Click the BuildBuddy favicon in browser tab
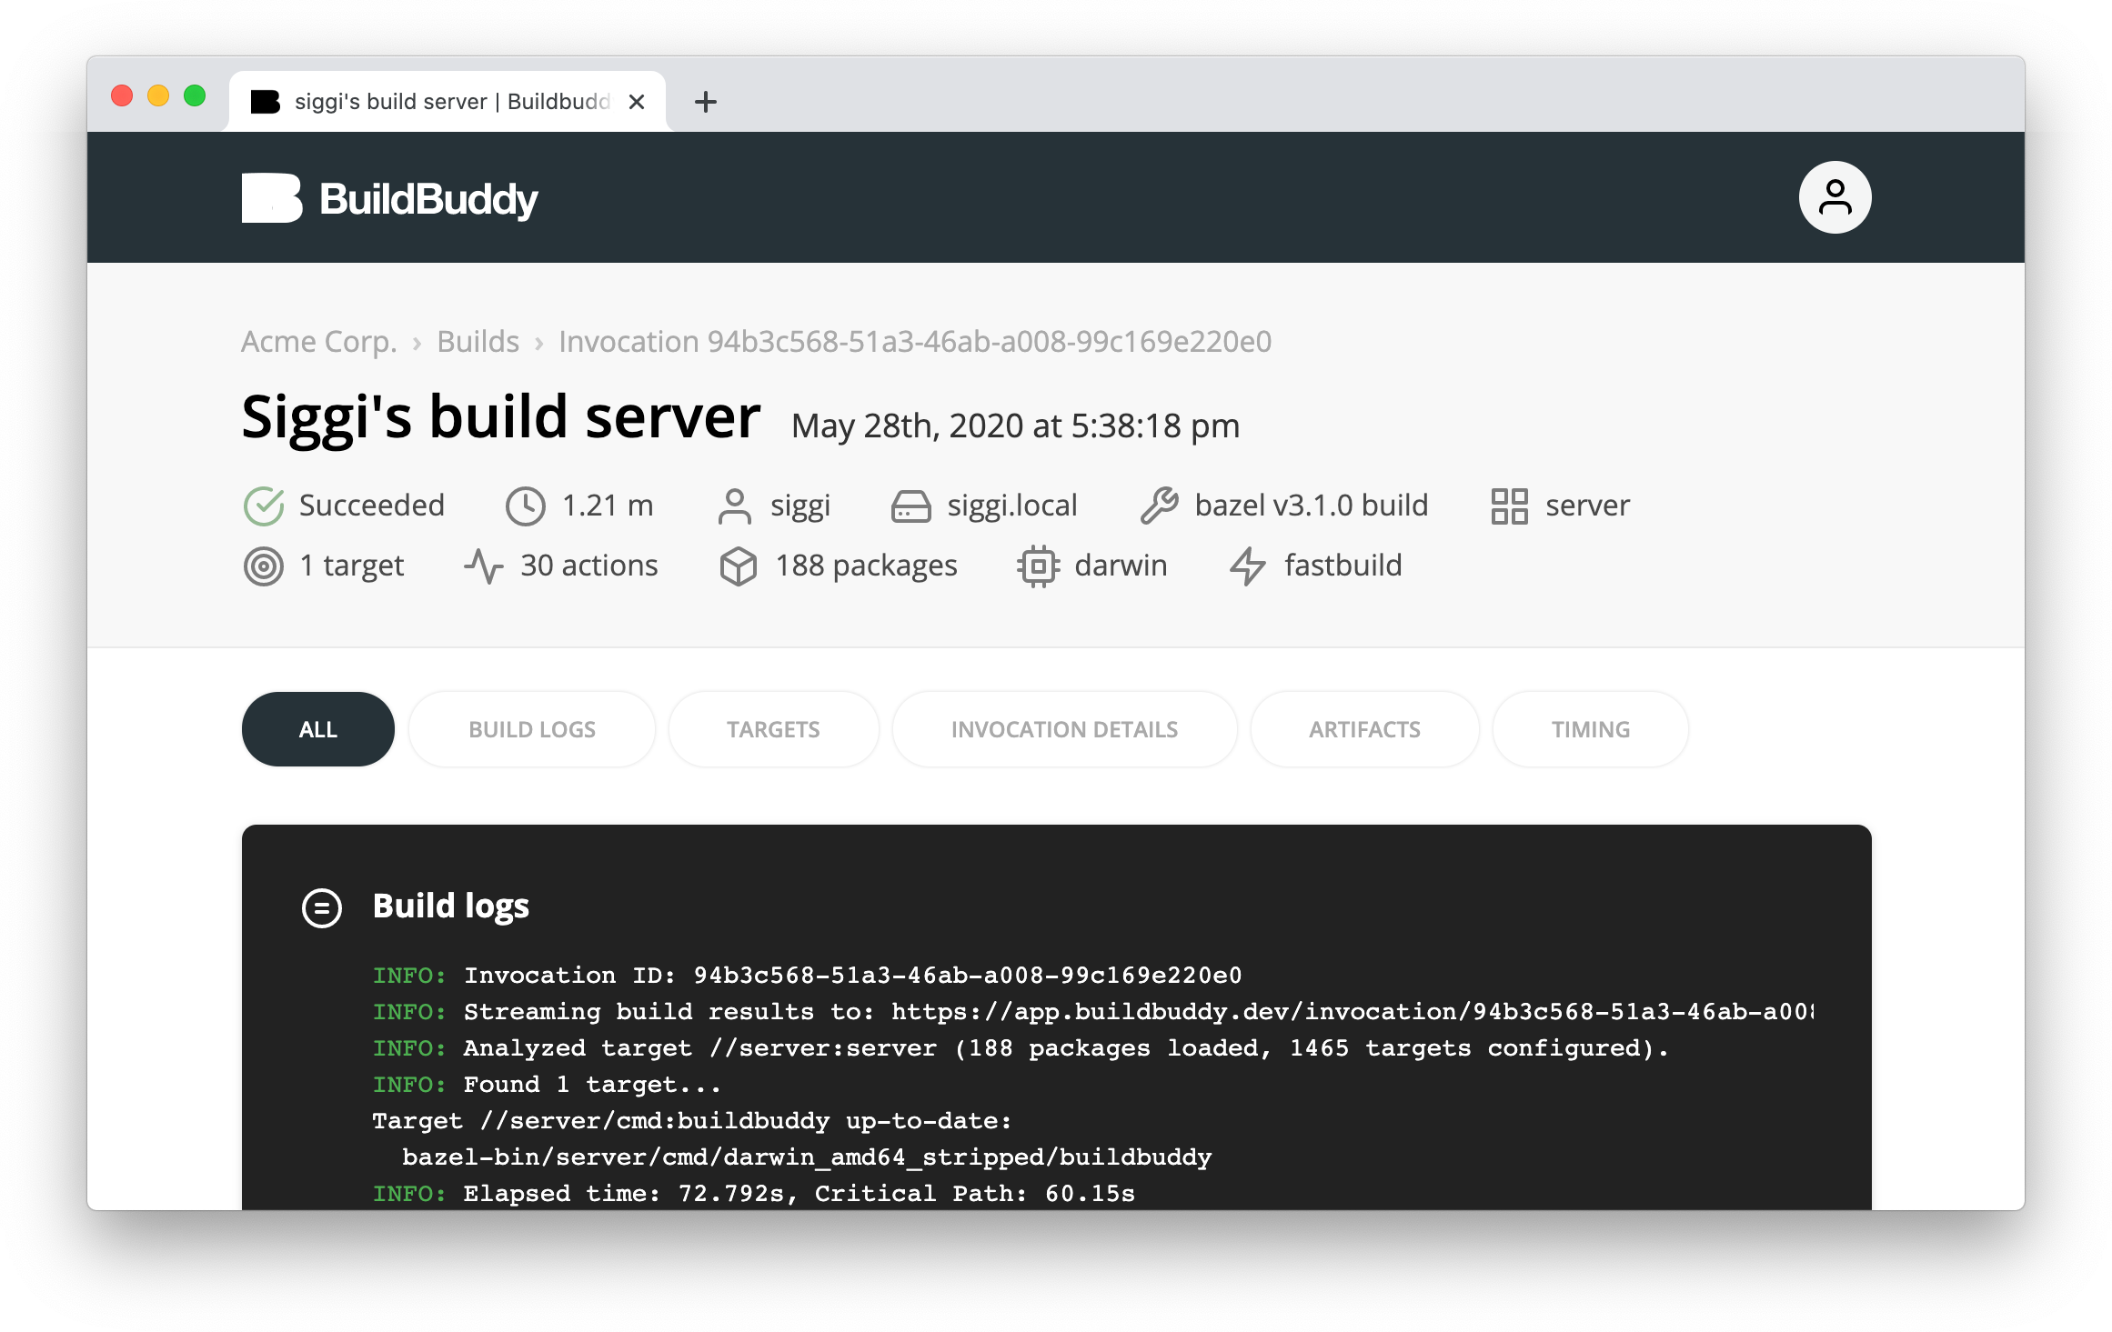2112x1332 pixels. tap(265, 102)
